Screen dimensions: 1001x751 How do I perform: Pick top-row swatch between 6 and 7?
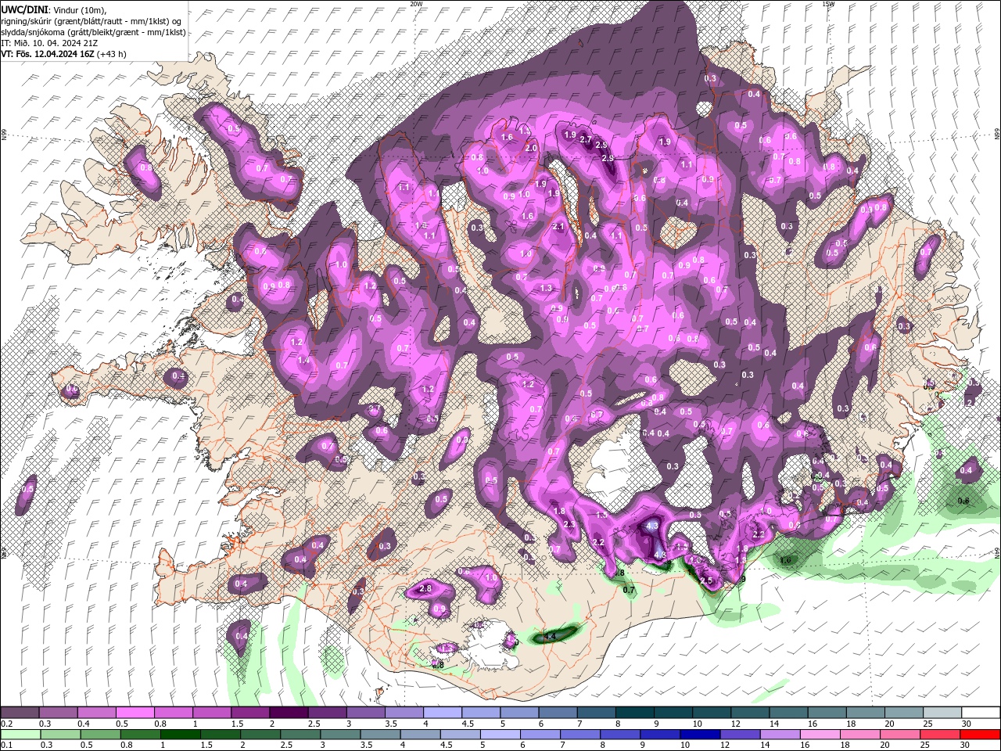[556, 713]
